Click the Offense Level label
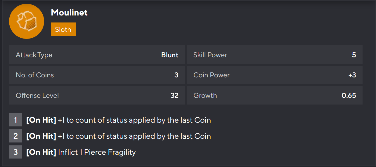The height and width of the screenshot is (167, 376). pyautogui.click(x=37, y=95)
